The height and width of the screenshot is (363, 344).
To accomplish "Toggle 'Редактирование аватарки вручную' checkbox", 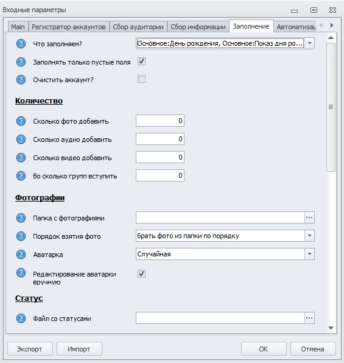I will click(141, 273).
